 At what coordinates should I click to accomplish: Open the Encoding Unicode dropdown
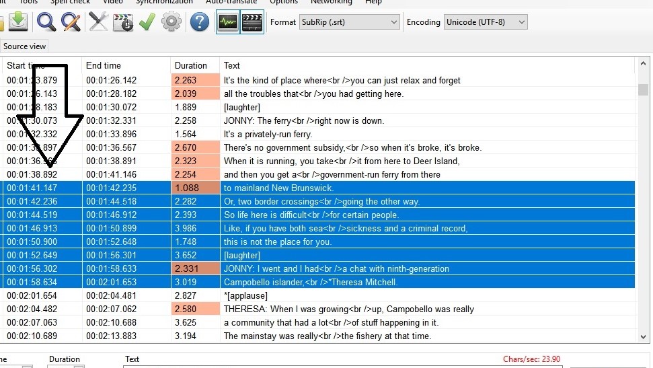point(486,22)
